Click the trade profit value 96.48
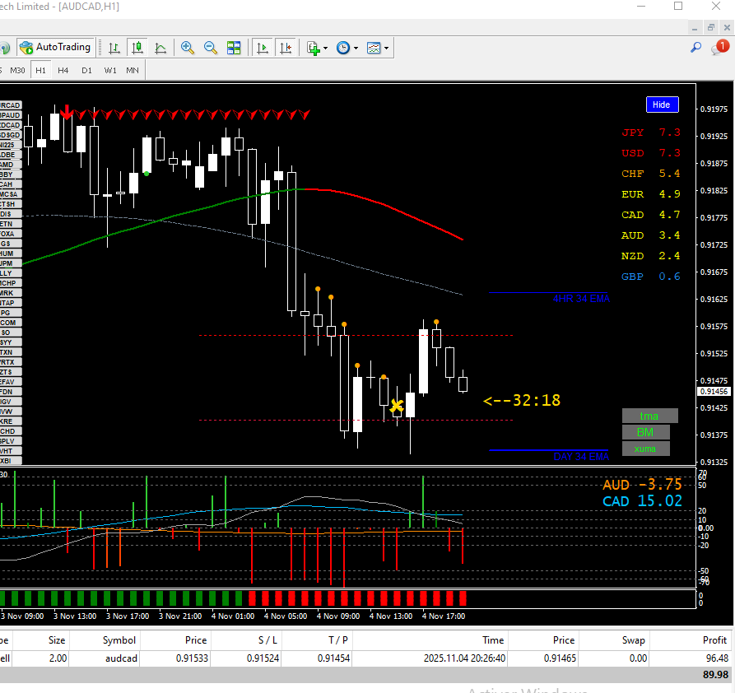 click(717, 658)
